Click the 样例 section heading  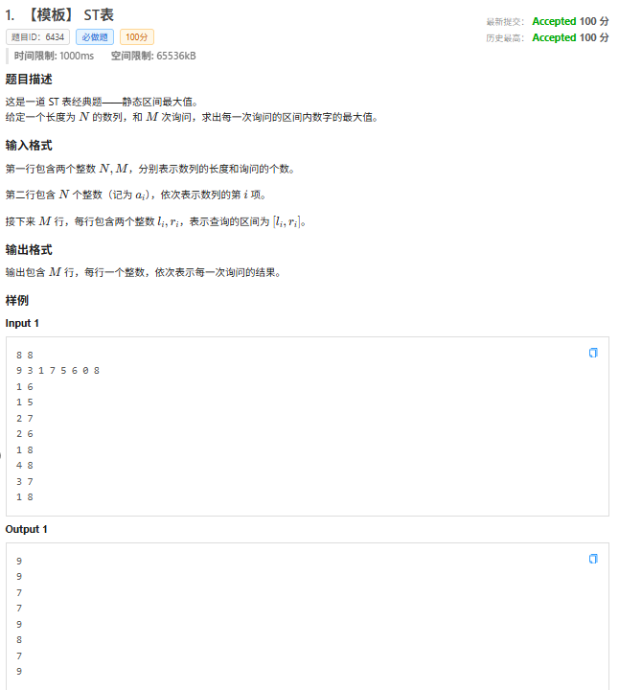pyautogui.click(x=17, y=300)
